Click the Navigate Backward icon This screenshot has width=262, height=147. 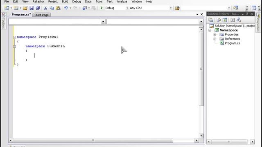click(x=85, y=8)
